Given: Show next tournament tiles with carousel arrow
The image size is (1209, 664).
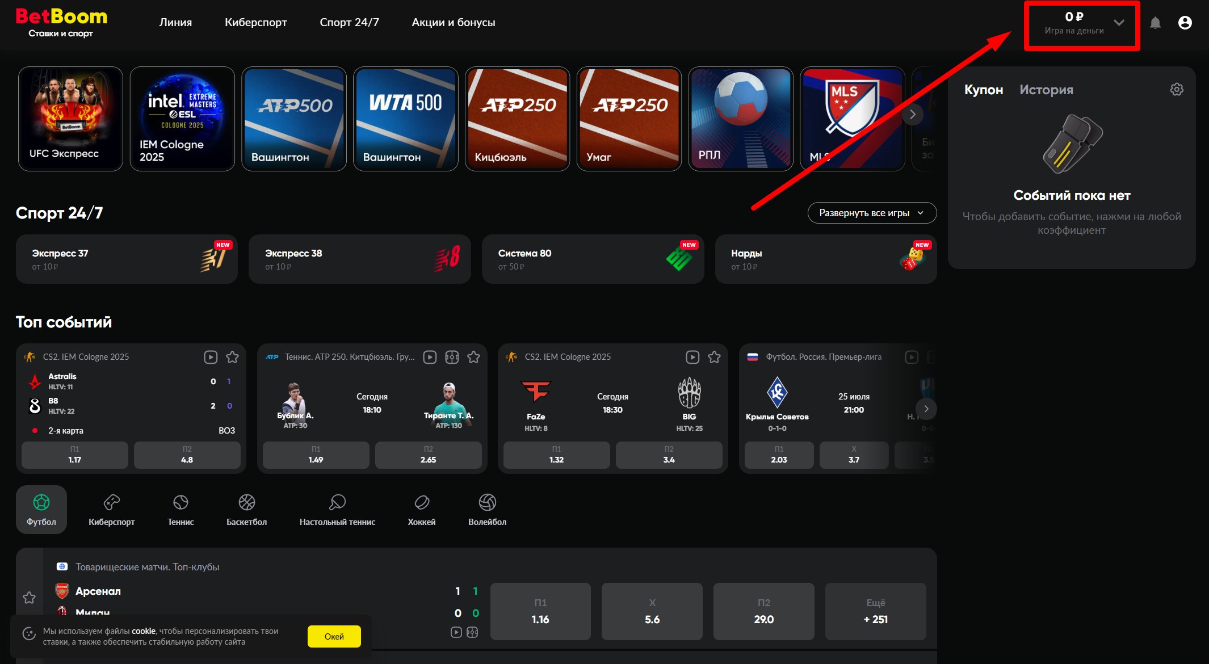Looking at the screenshot, I should coord(913,115).
